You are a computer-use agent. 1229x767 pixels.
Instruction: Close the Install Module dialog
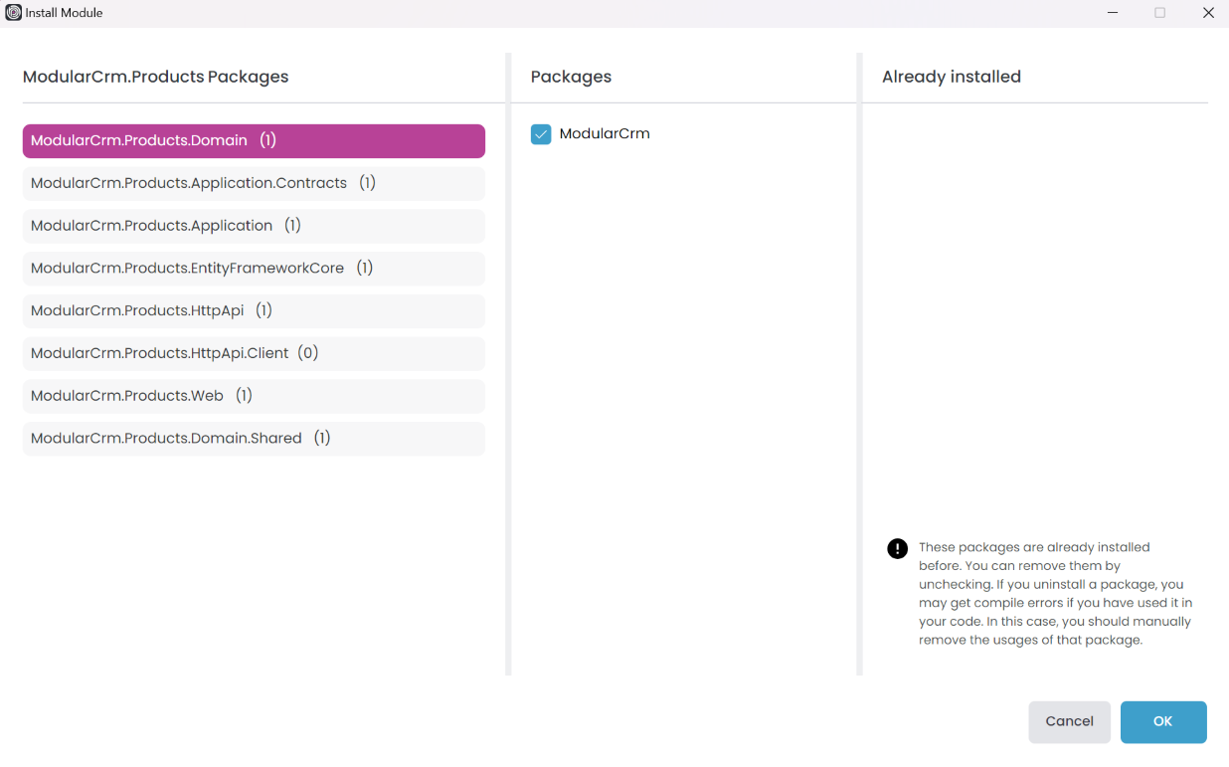tap(1208, 13)
